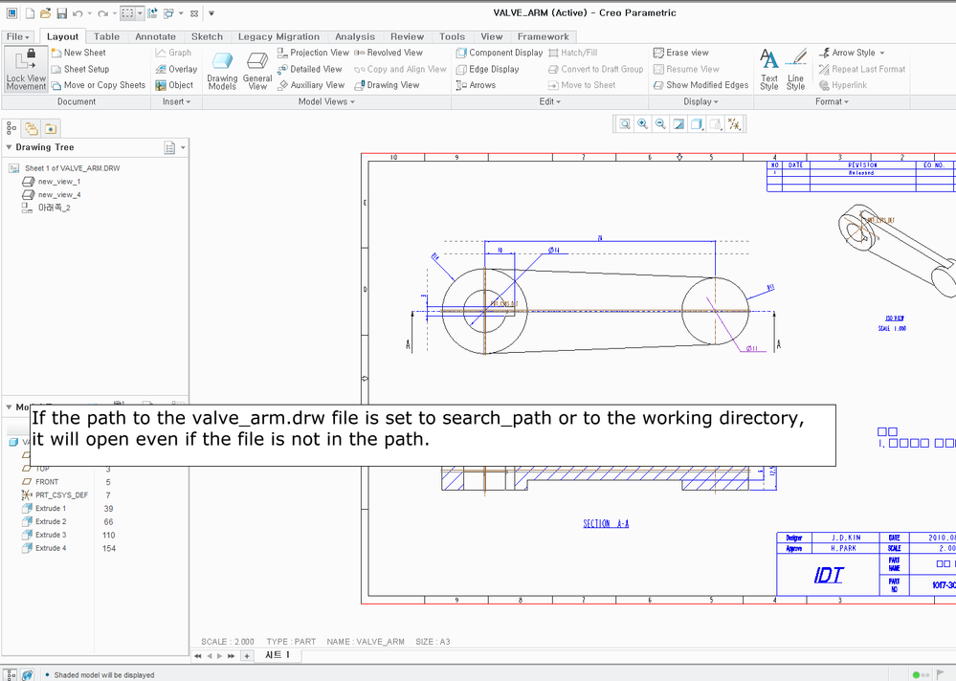Switch to the Annotate tab
The width and height of the screenshot is (956, 681).
click(155, 36)
